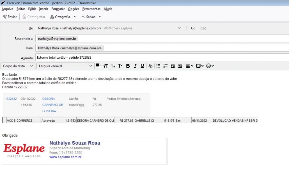
Task: Toggle underline formatting
Action: 142,66
